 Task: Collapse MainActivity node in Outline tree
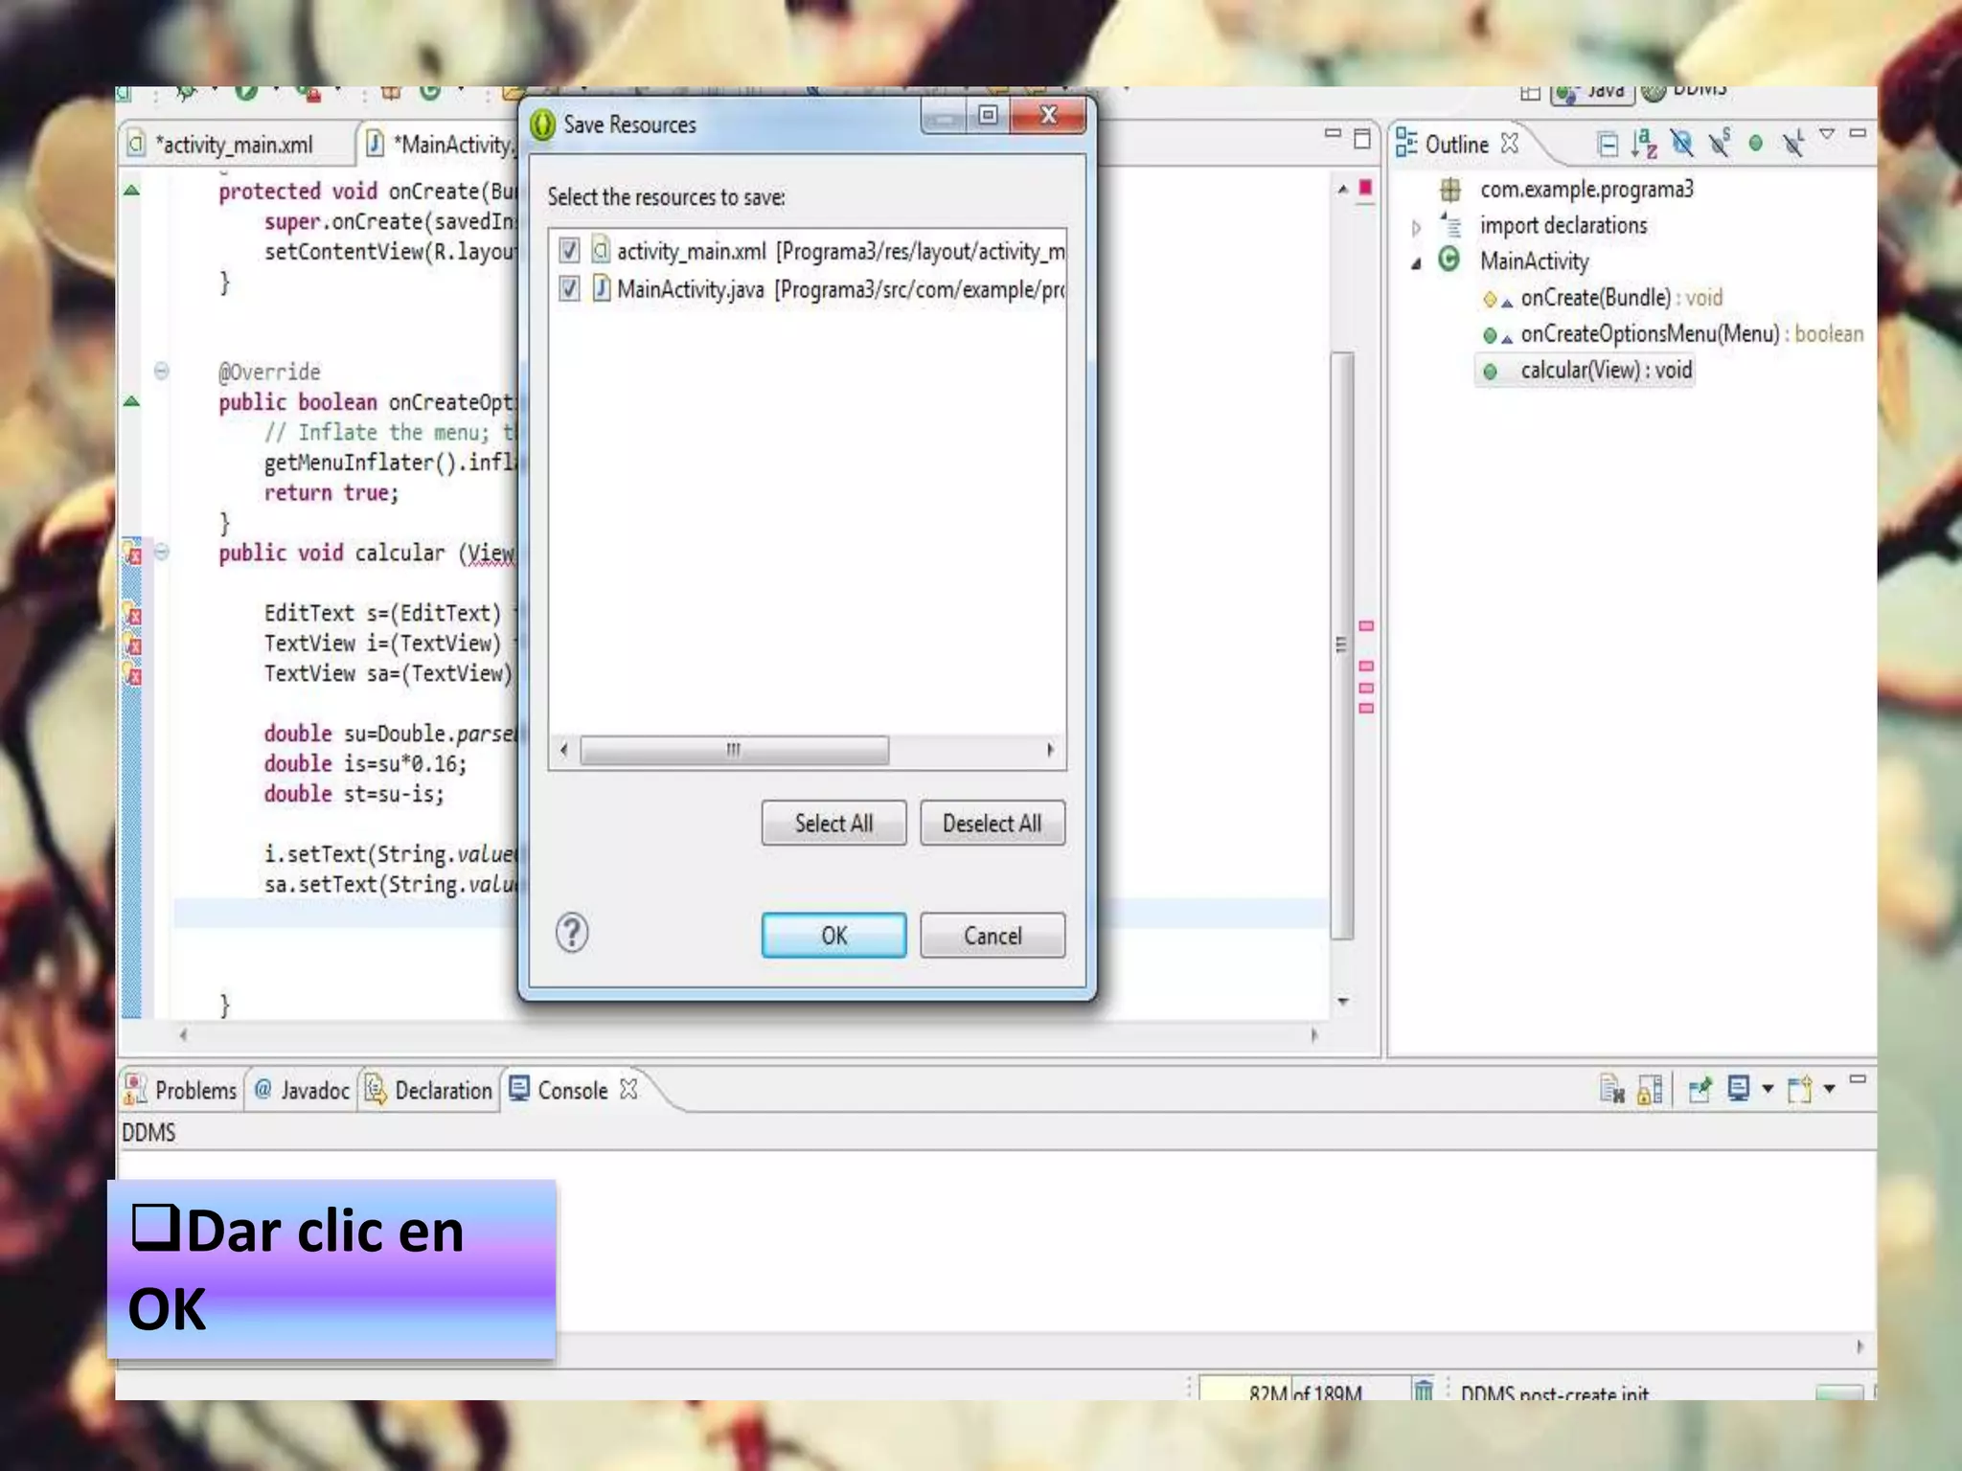(x=1416, y=263)
